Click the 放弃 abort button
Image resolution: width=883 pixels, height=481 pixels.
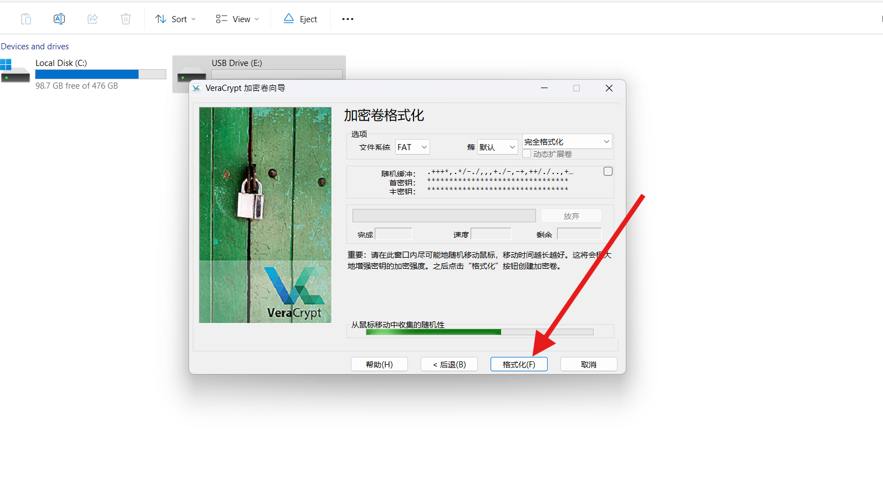(x=571, y=216)
